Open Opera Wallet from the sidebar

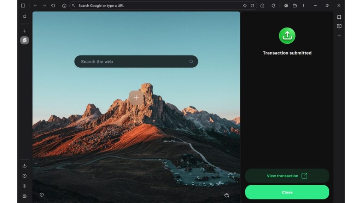[24, 40]
